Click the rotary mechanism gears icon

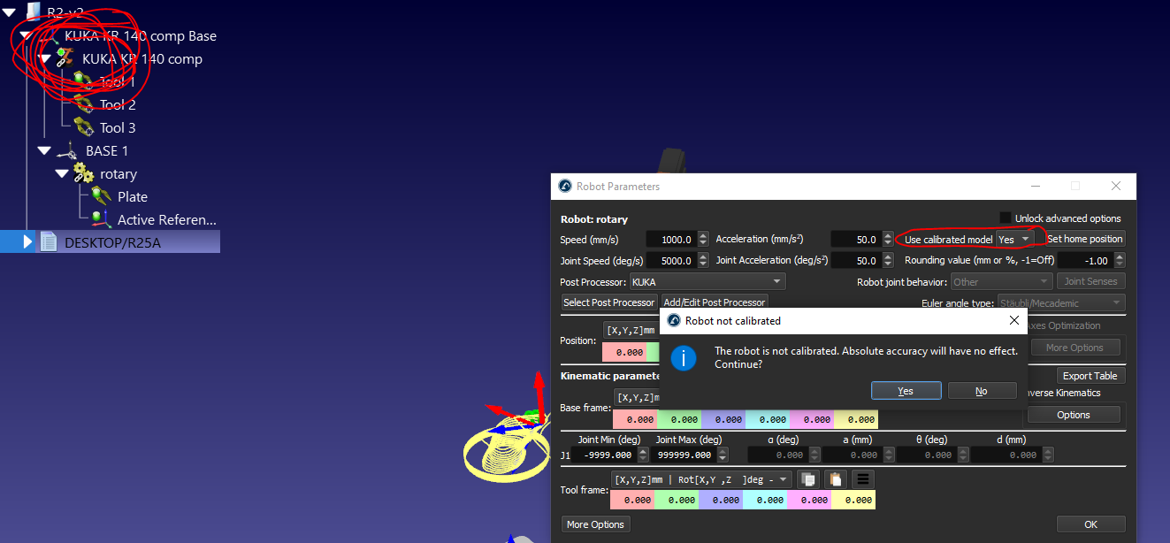pos(83,173)
